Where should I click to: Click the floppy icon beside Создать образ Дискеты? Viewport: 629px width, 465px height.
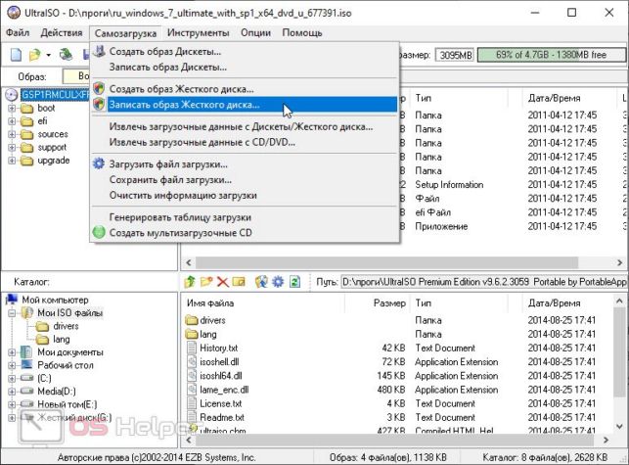[99, 52]
